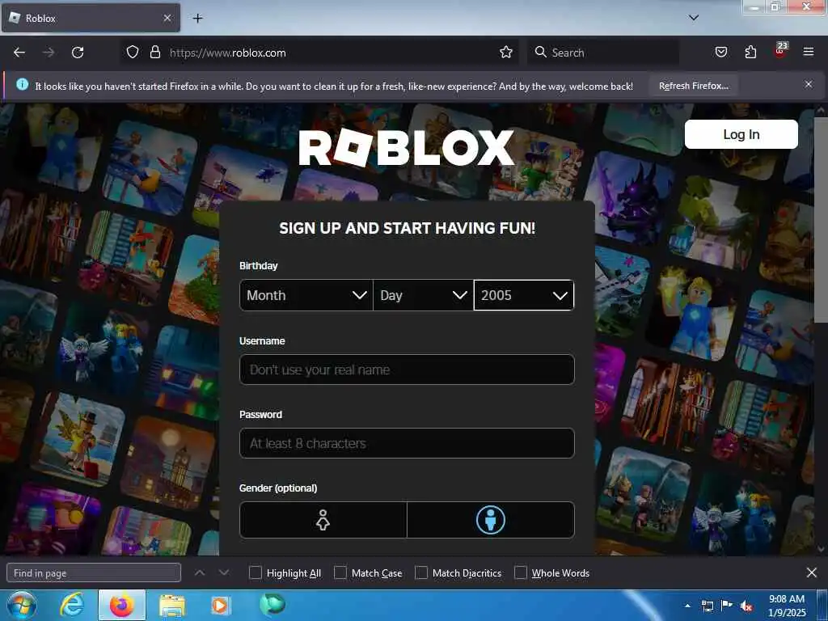Click the muted volume tray icon

(x=746, y=606)
